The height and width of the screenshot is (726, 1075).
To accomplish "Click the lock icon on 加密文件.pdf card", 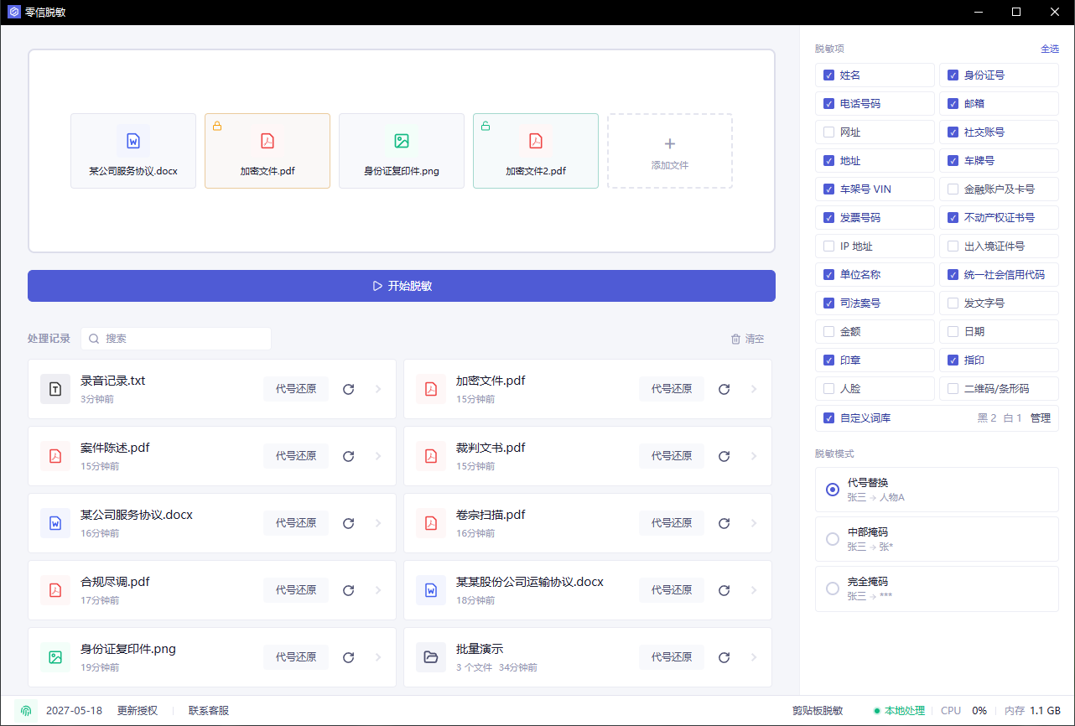I will (x=216, y=126).
